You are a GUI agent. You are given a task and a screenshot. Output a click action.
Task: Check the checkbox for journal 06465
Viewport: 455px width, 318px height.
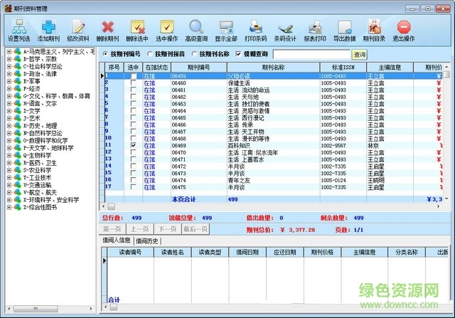(x=133, y=117)
